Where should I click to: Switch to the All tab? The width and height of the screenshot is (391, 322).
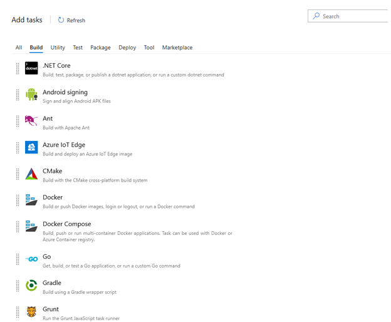coord(19,48)
